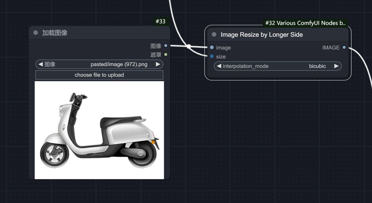Switch to previous interpolation_mode with left arrow
This screenshot has height=203, width=372.
coord(219,66)
